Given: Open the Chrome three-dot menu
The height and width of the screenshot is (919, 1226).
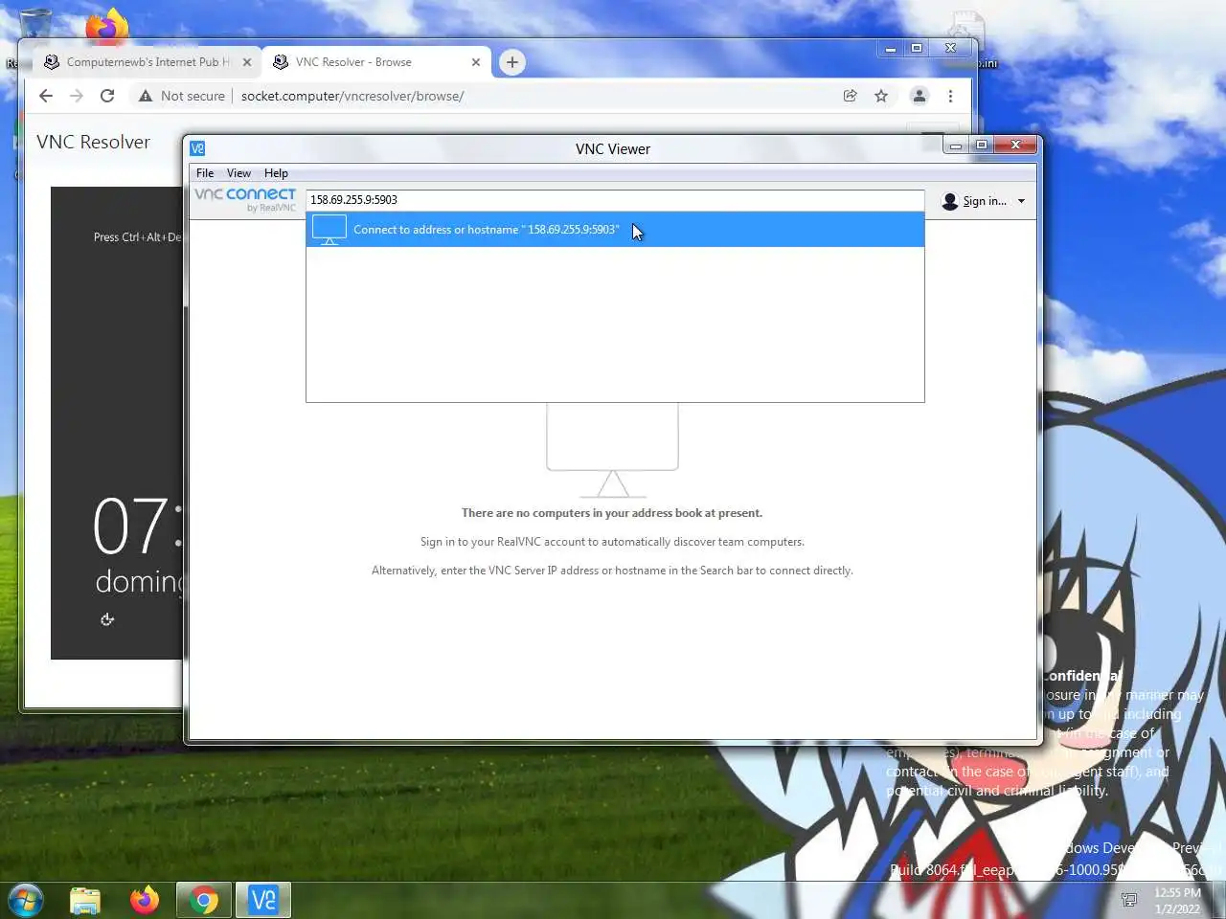Looking at the screenshot, I should click(950, 96).
